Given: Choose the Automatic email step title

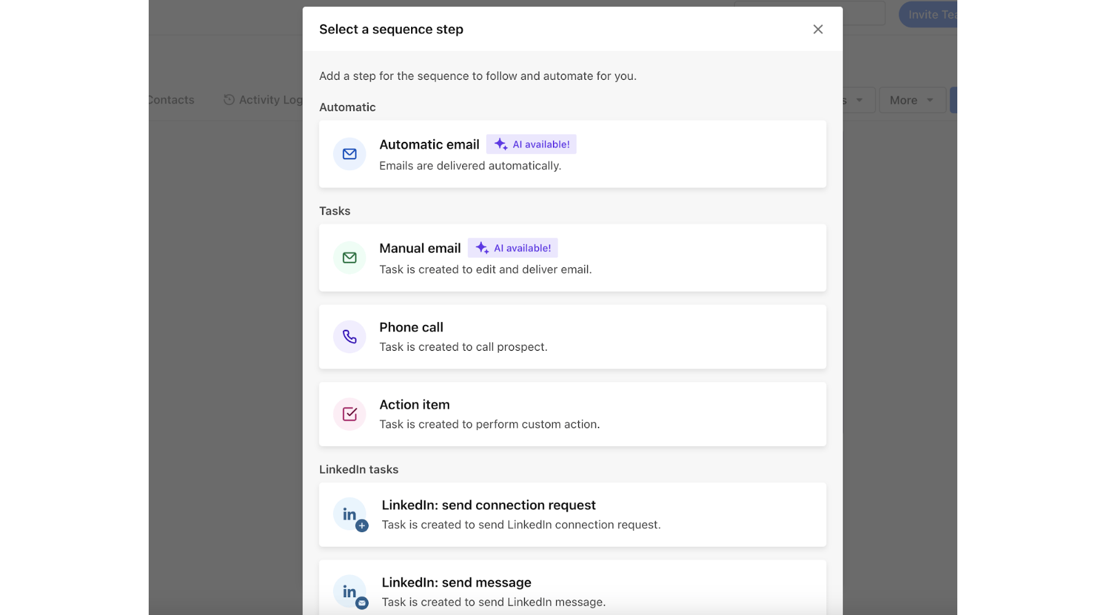Looking at the screenshot, I should (429, 144).
